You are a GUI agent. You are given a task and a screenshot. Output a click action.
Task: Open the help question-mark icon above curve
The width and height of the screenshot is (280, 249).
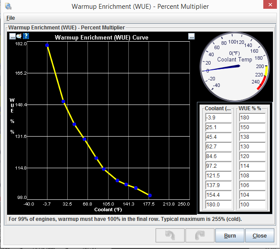[26, 36]
